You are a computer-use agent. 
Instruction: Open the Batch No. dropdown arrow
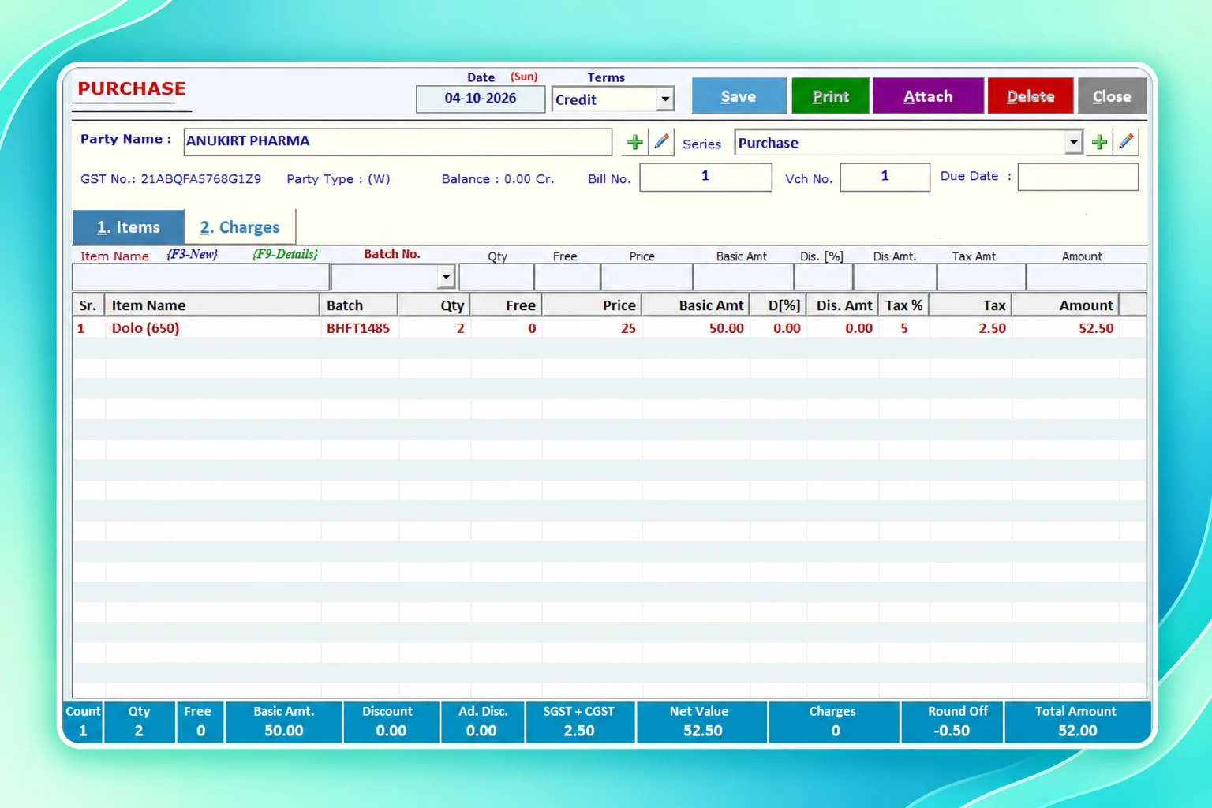coord(446,277)
